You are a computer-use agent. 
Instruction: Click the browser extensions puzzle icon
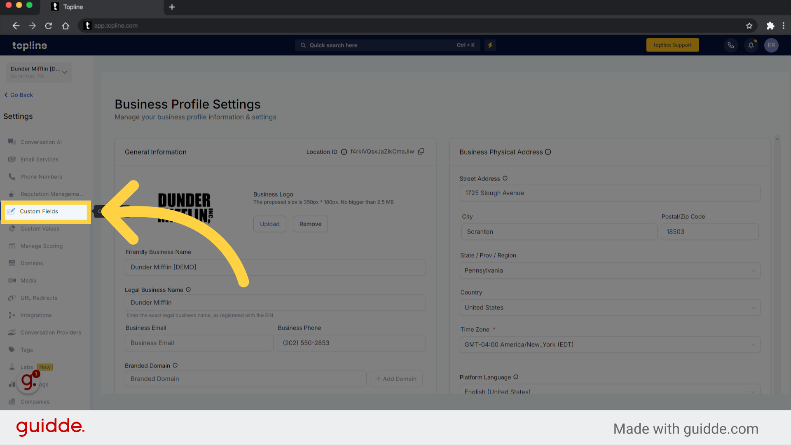click(770, 26)
